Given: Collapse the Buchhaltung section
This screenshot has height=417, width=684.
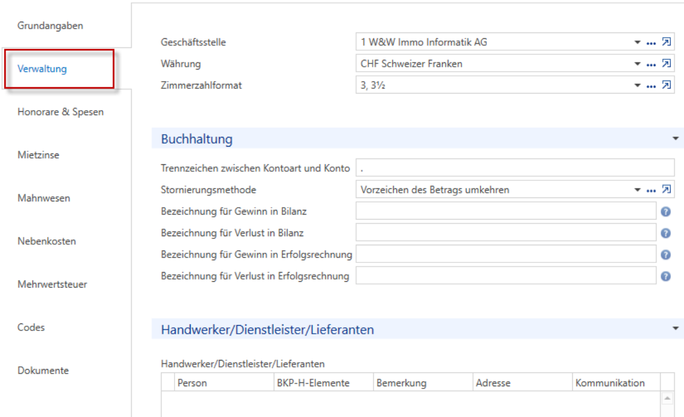Looking at the screenshot, I should [x=675, y=138].
